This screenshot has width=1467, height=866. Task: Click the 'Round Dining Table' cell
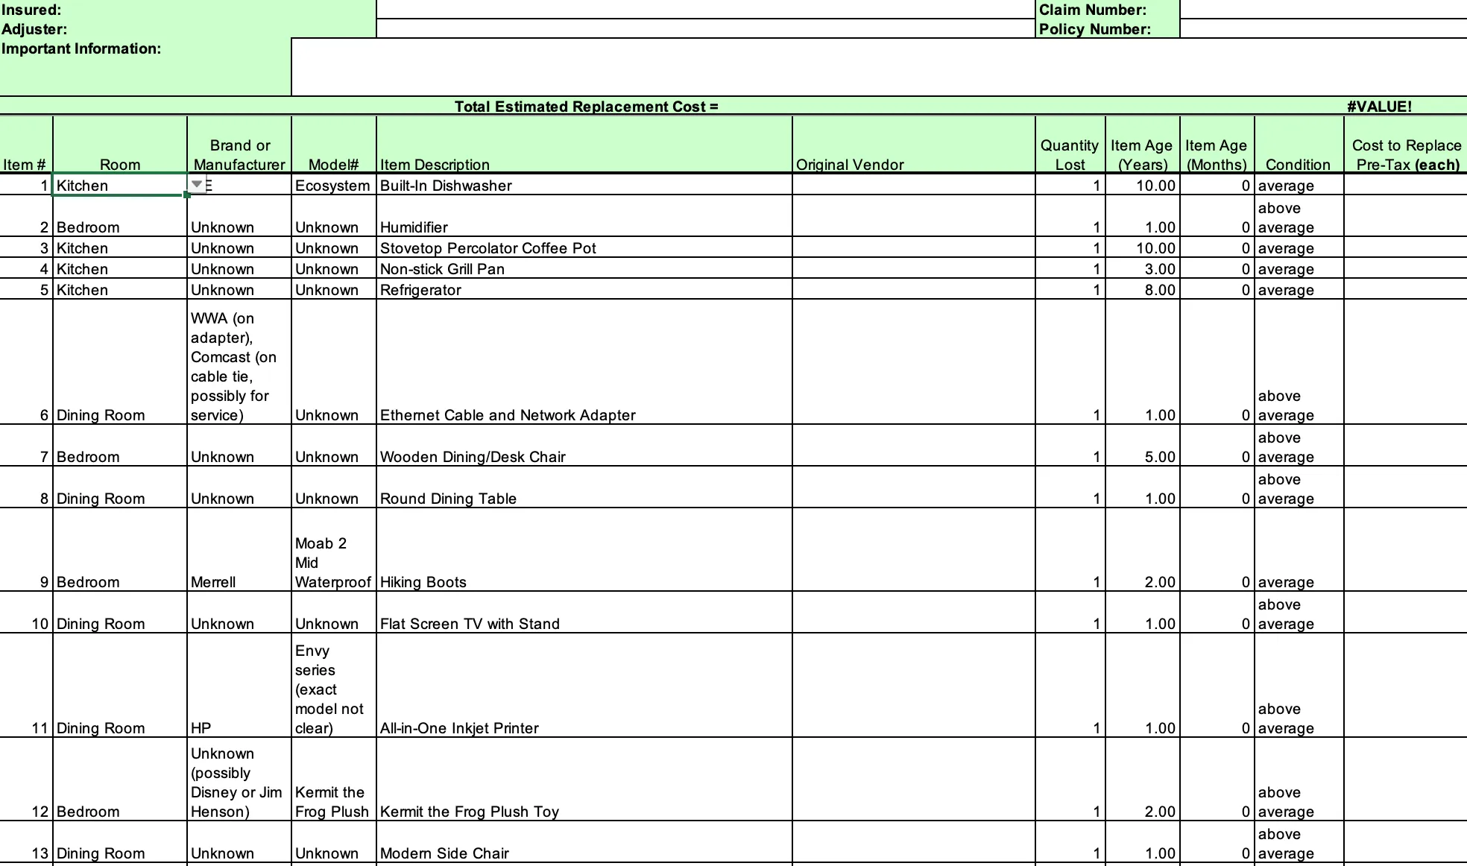tap(584, 487)
